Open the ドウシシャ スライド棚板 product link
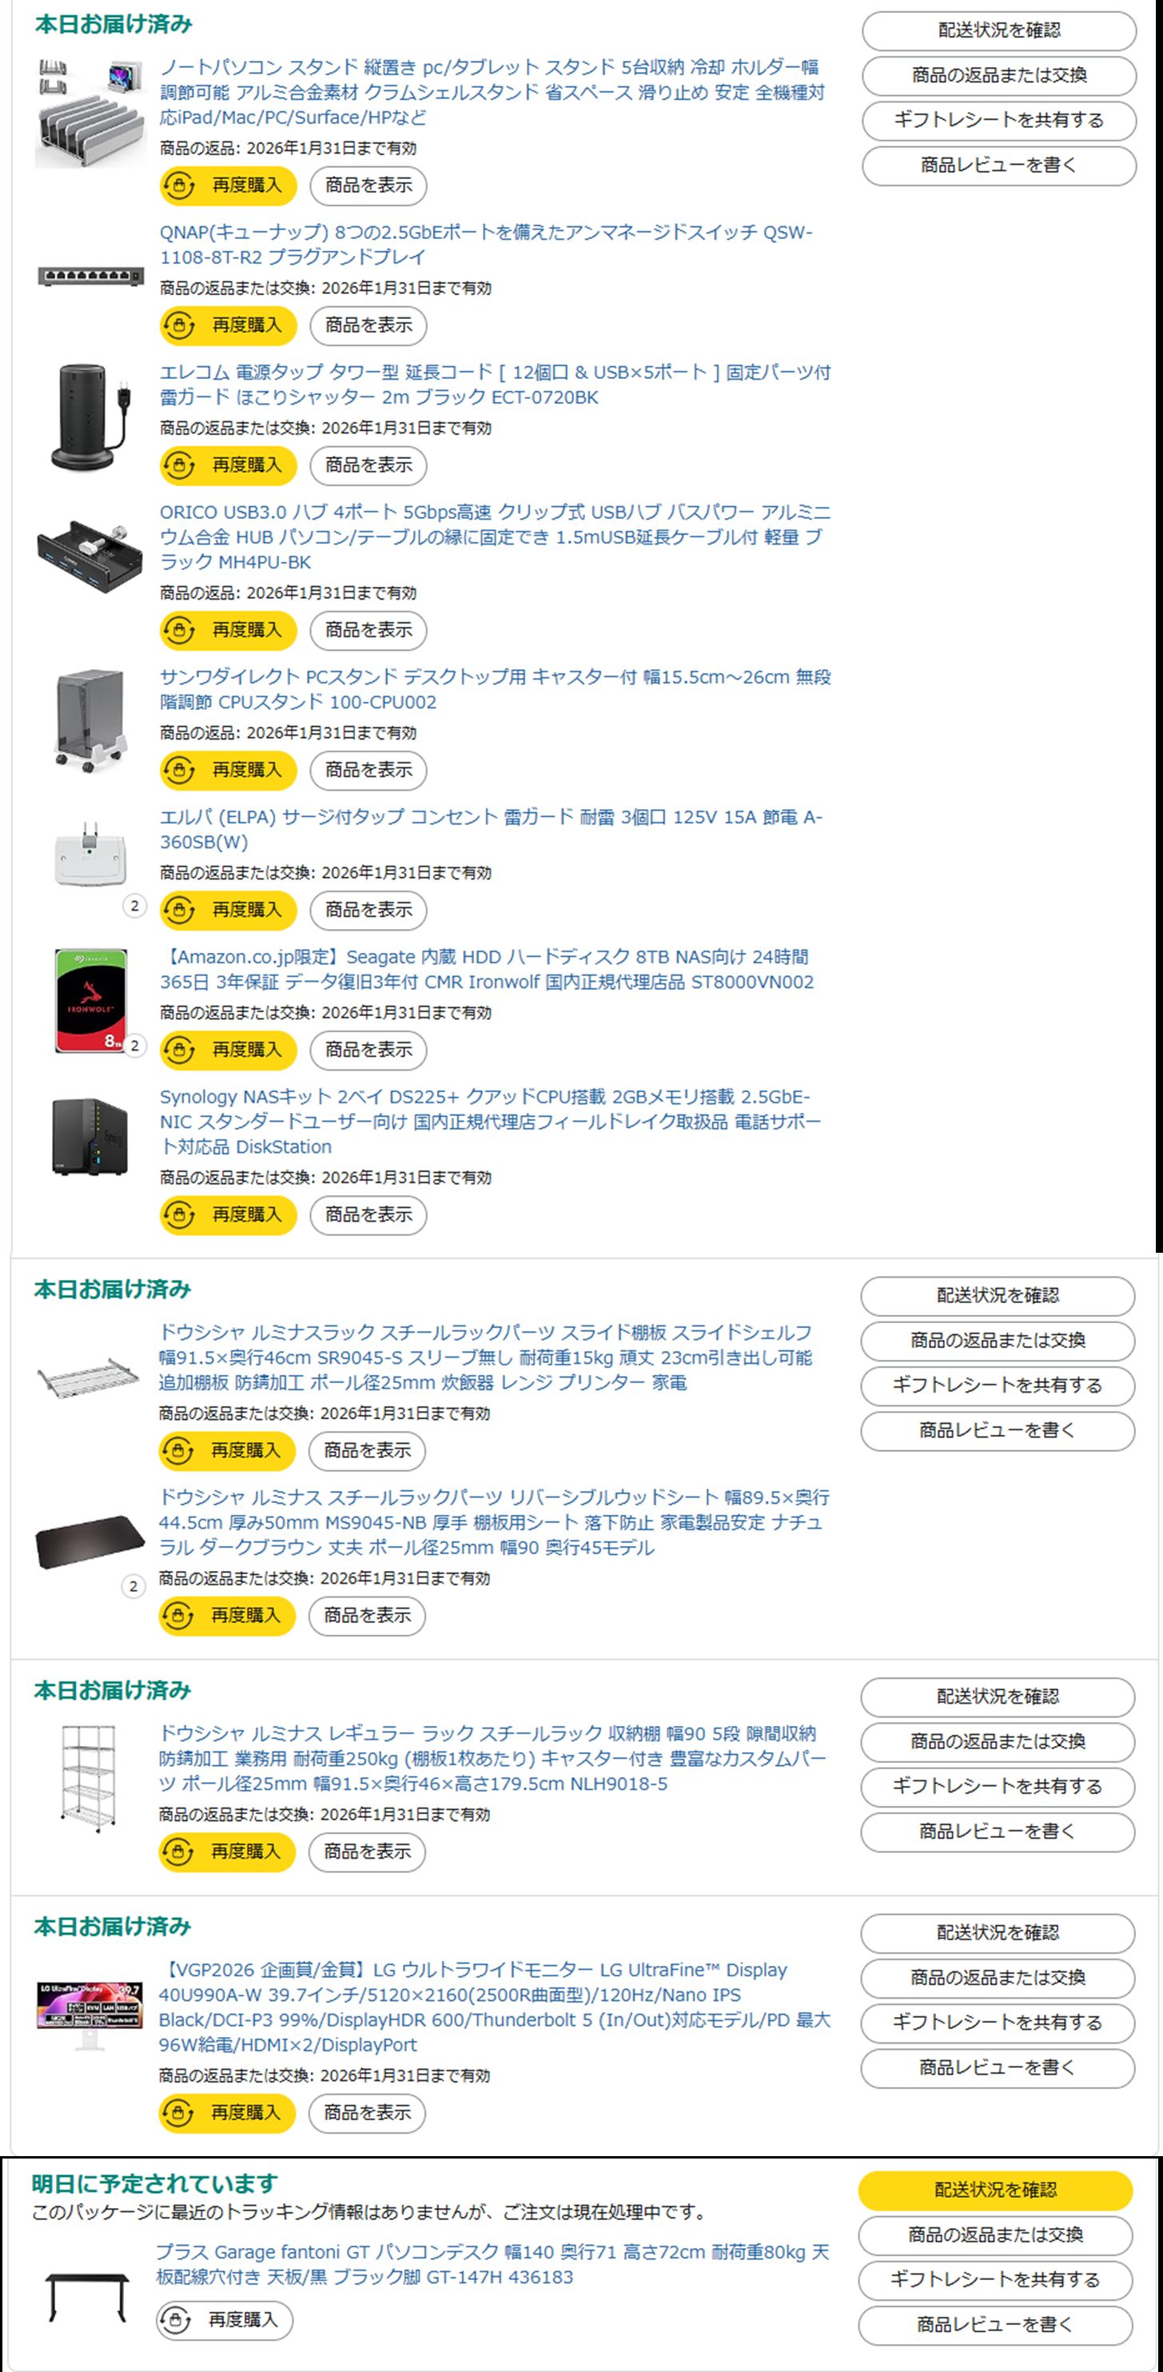The image size is (1163, 2372). click(x=485, y=1357)
